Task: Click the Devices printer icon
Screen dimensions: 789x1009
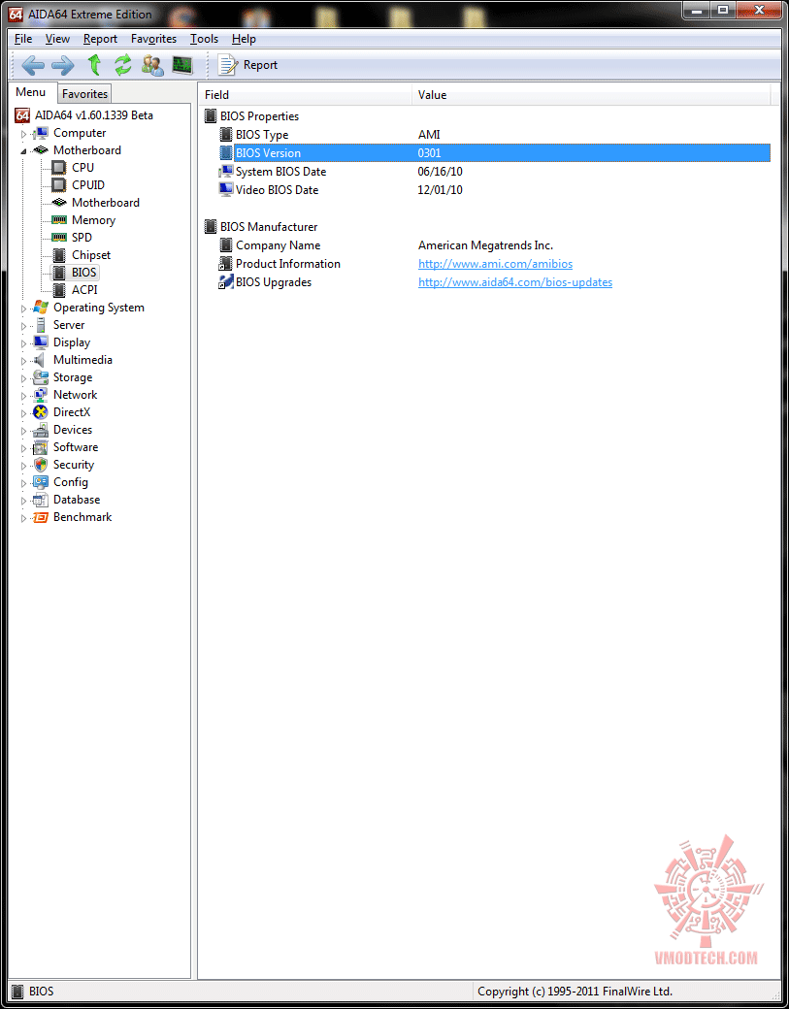Action: 41,430
